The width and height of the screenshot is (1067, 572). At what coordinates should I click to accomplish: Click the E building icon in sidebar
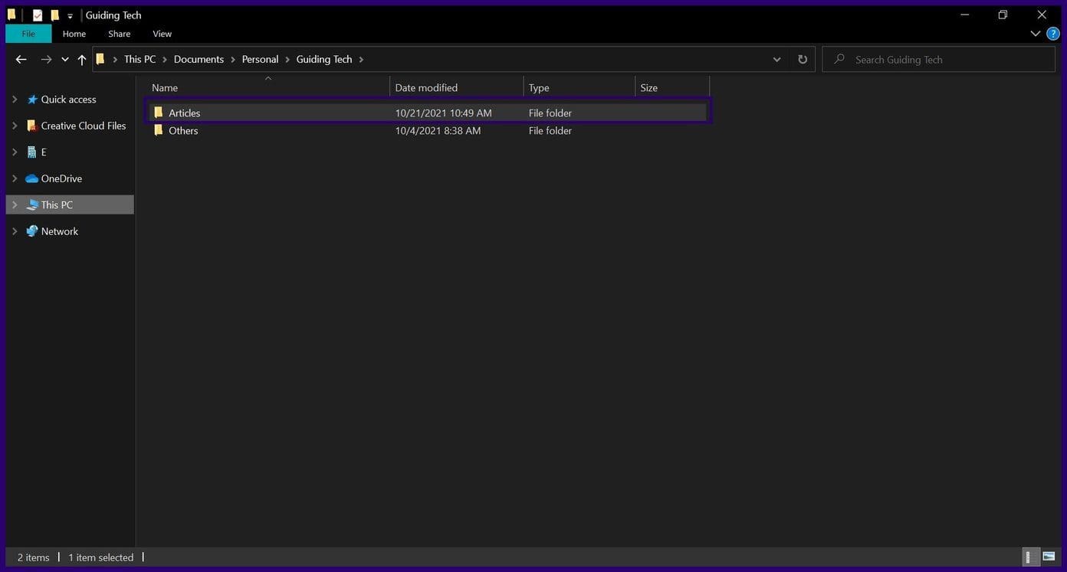coord(31,152)
